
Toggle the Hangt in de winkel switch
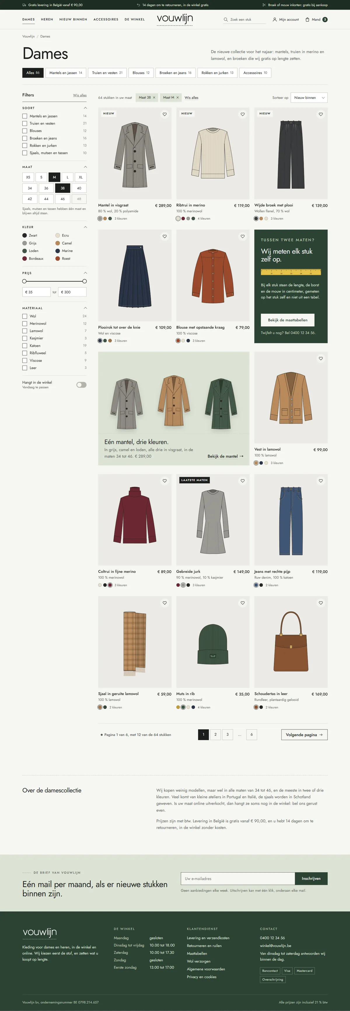tap(82, 385)
